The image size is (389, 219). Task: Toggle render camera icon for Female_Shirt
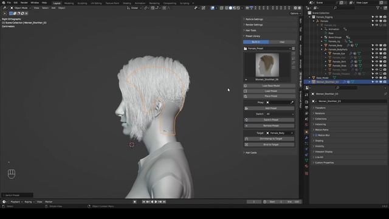(385, 61)
